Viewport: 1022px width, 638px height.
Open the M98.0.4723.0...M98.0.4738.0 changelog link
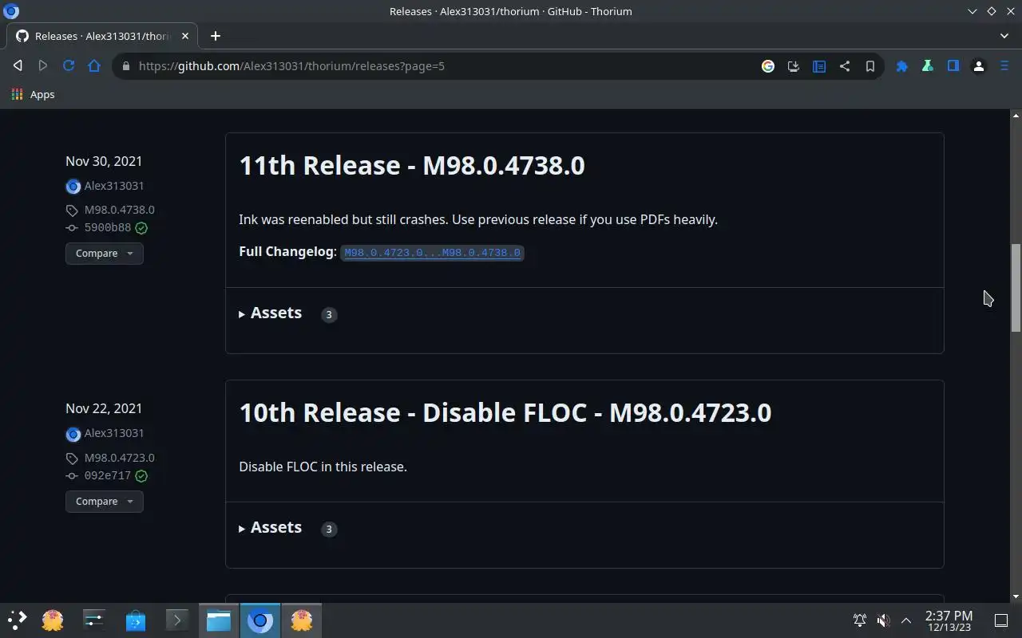[x=432, y=253]
